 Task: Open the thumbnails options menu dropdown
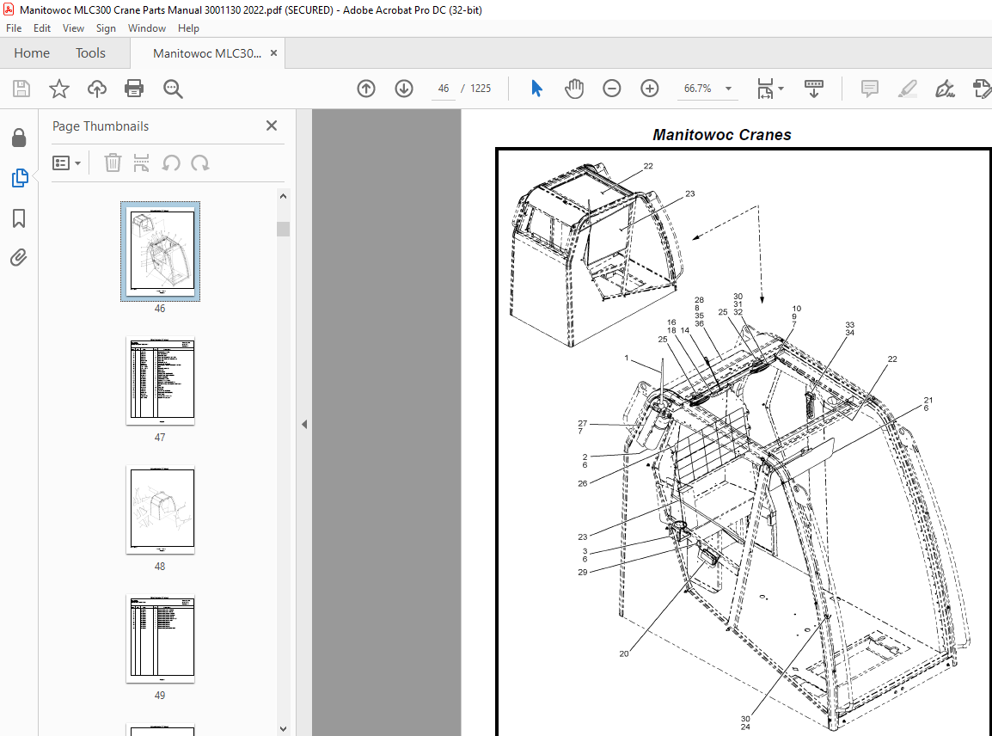[x=66, y=163]
